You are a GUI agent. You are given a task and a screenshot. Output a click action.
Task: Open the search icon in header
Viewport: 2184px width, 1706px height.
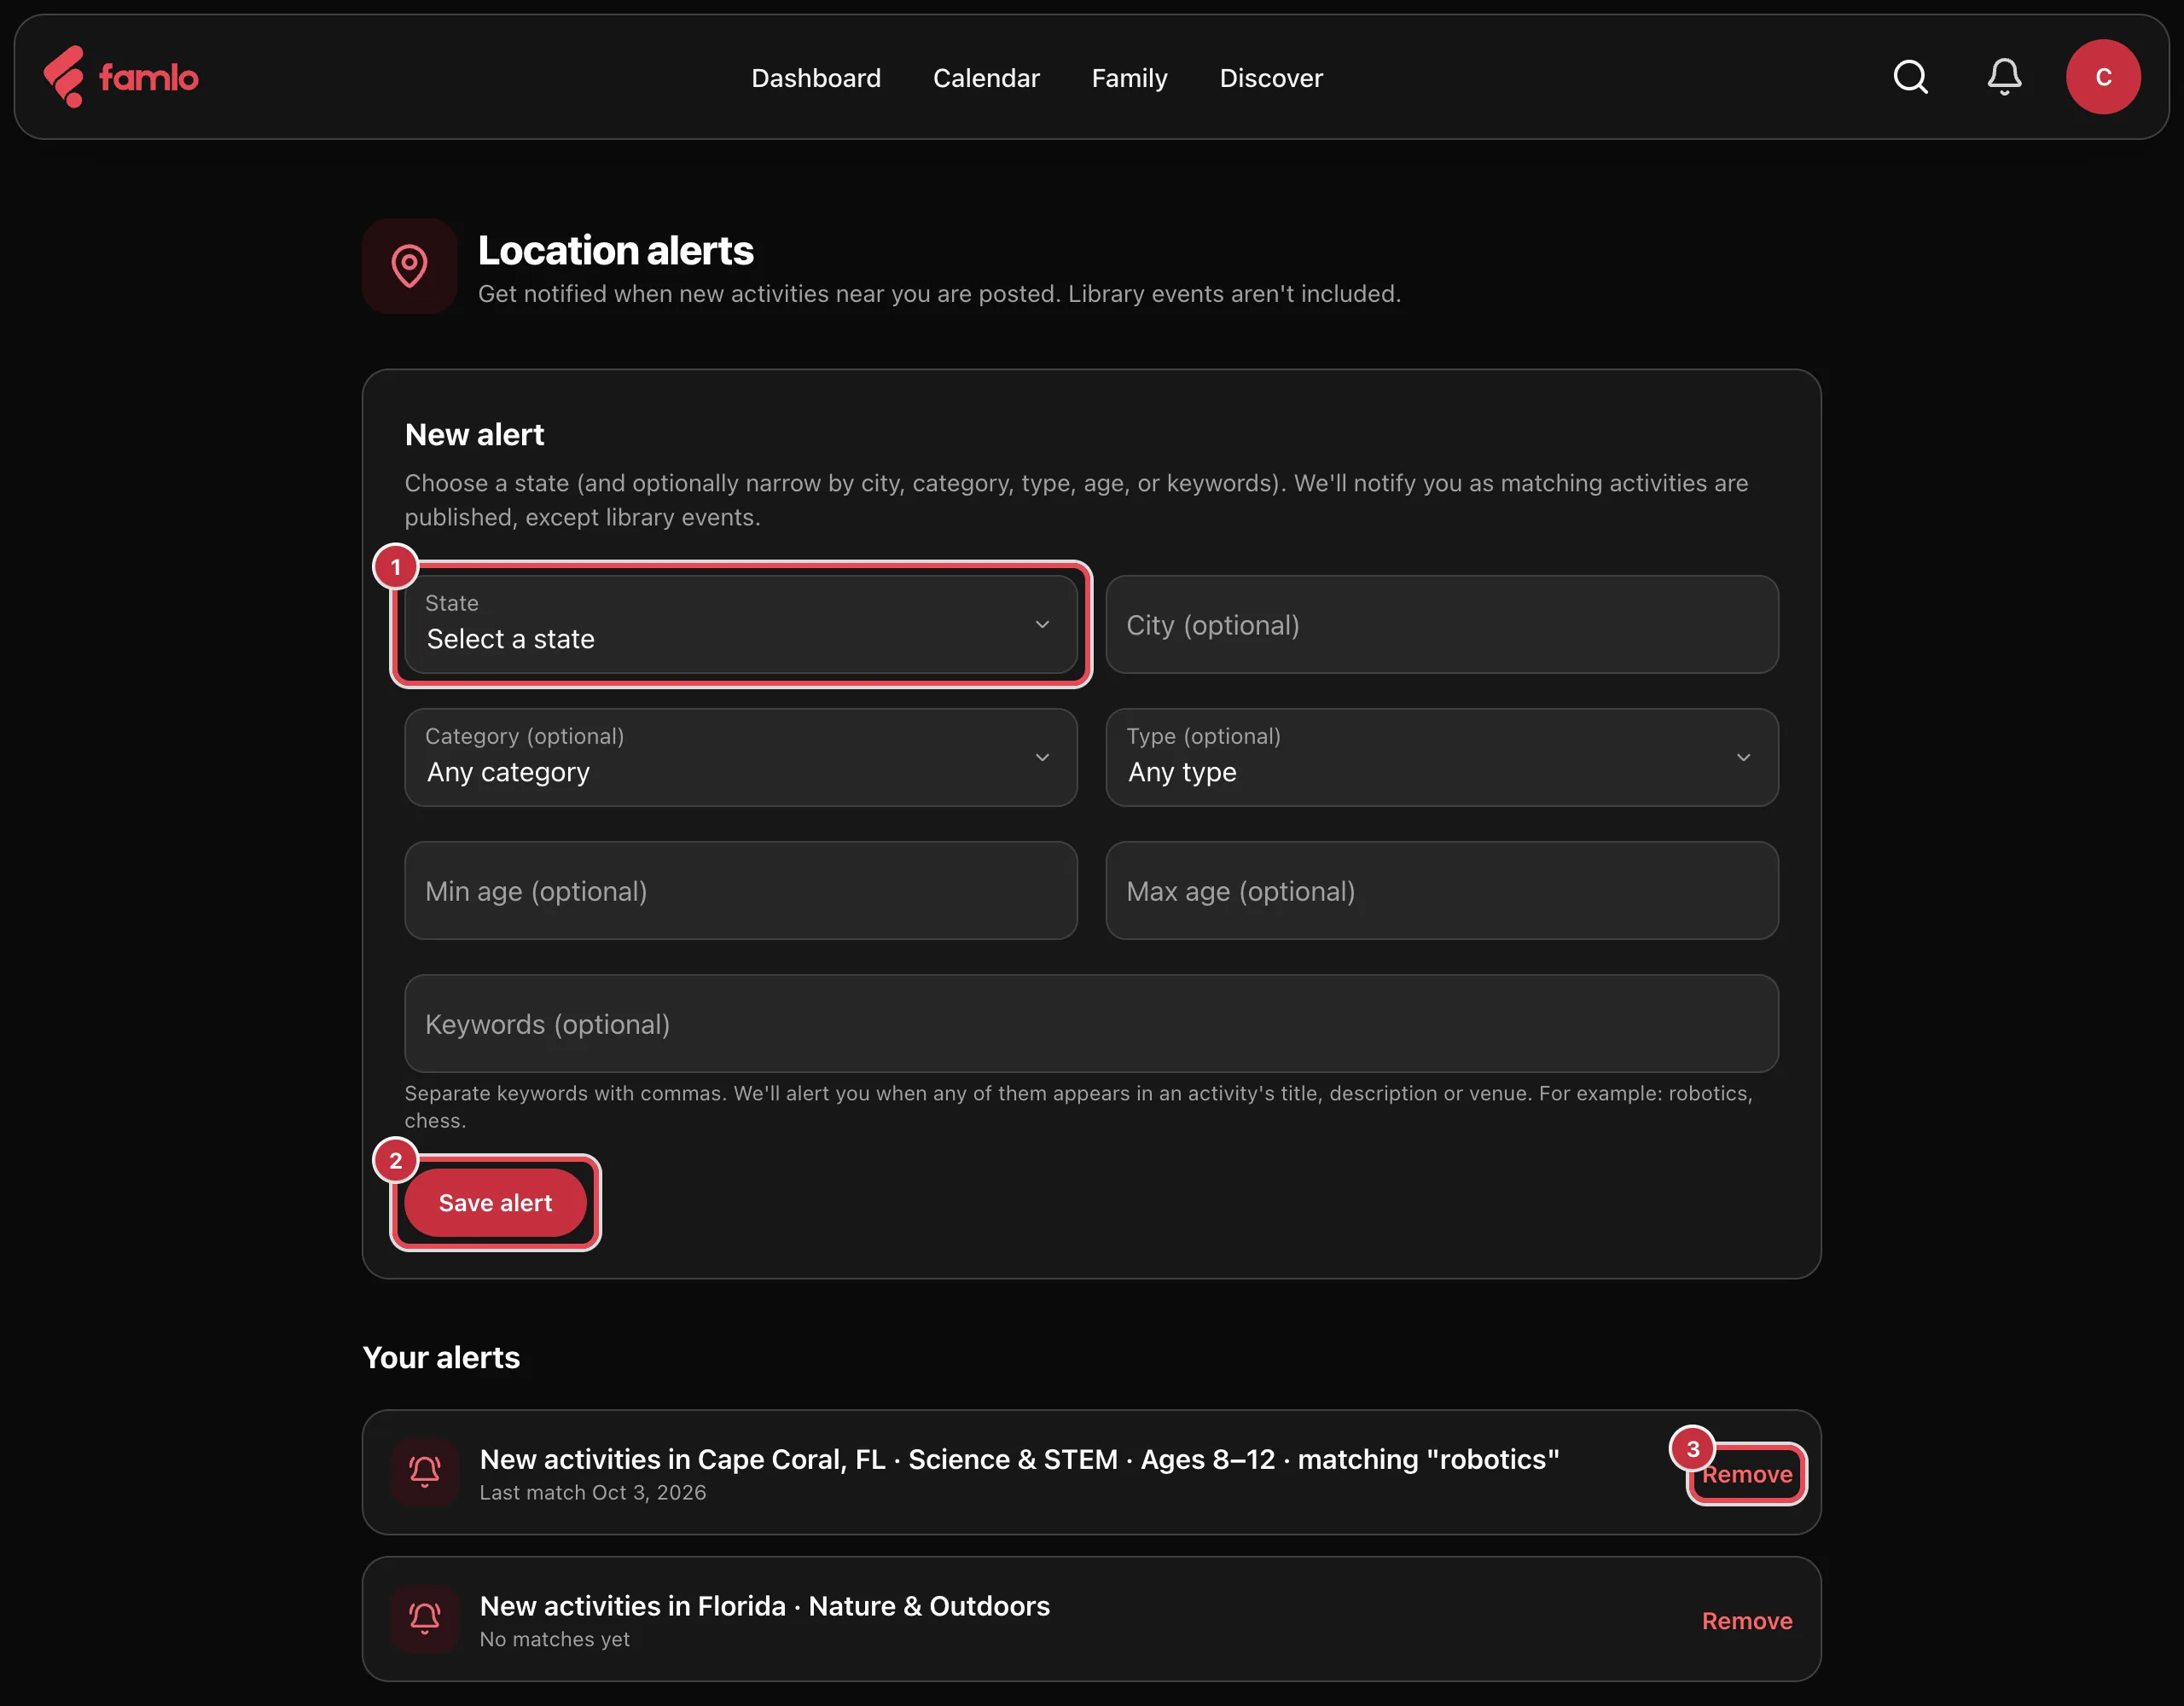pos(1910,77)
